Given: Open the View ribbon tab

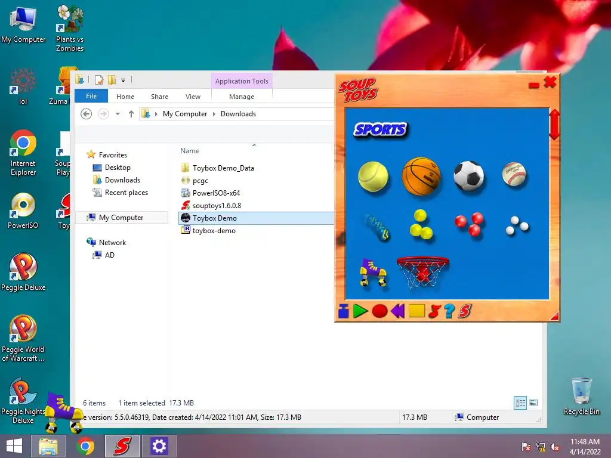Looking at the screenshot, I should (x=193, y=97).
